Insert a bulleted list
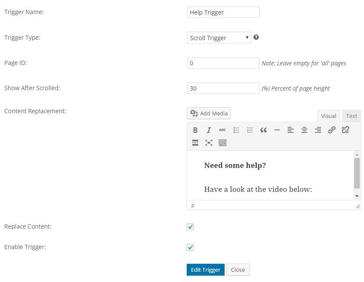 [236, 130]
